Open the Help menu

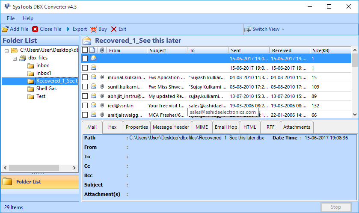(x=28, y=18)
